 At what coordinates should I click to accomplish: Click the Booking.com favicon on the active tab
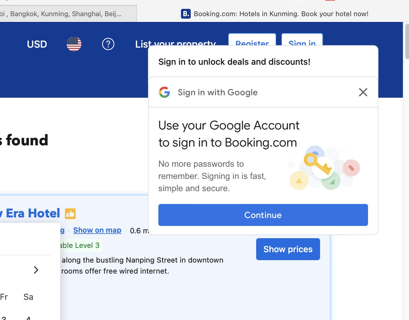[x=185, y=13]
